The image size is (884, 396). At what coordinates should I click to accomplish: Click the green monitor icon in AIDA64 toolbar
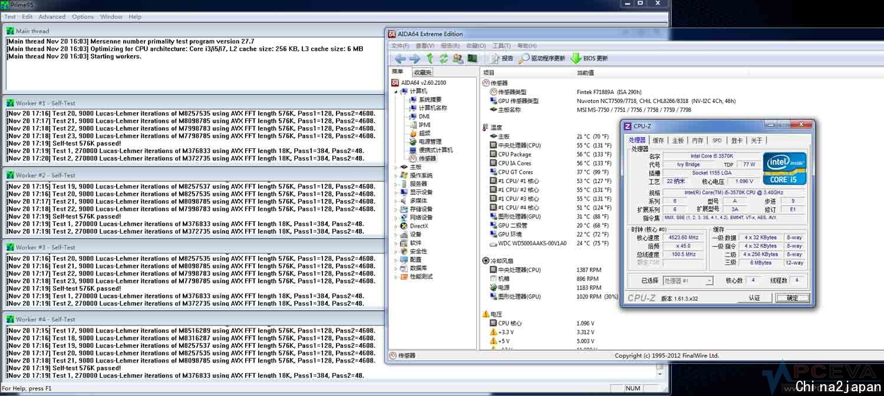coord(471,58)
